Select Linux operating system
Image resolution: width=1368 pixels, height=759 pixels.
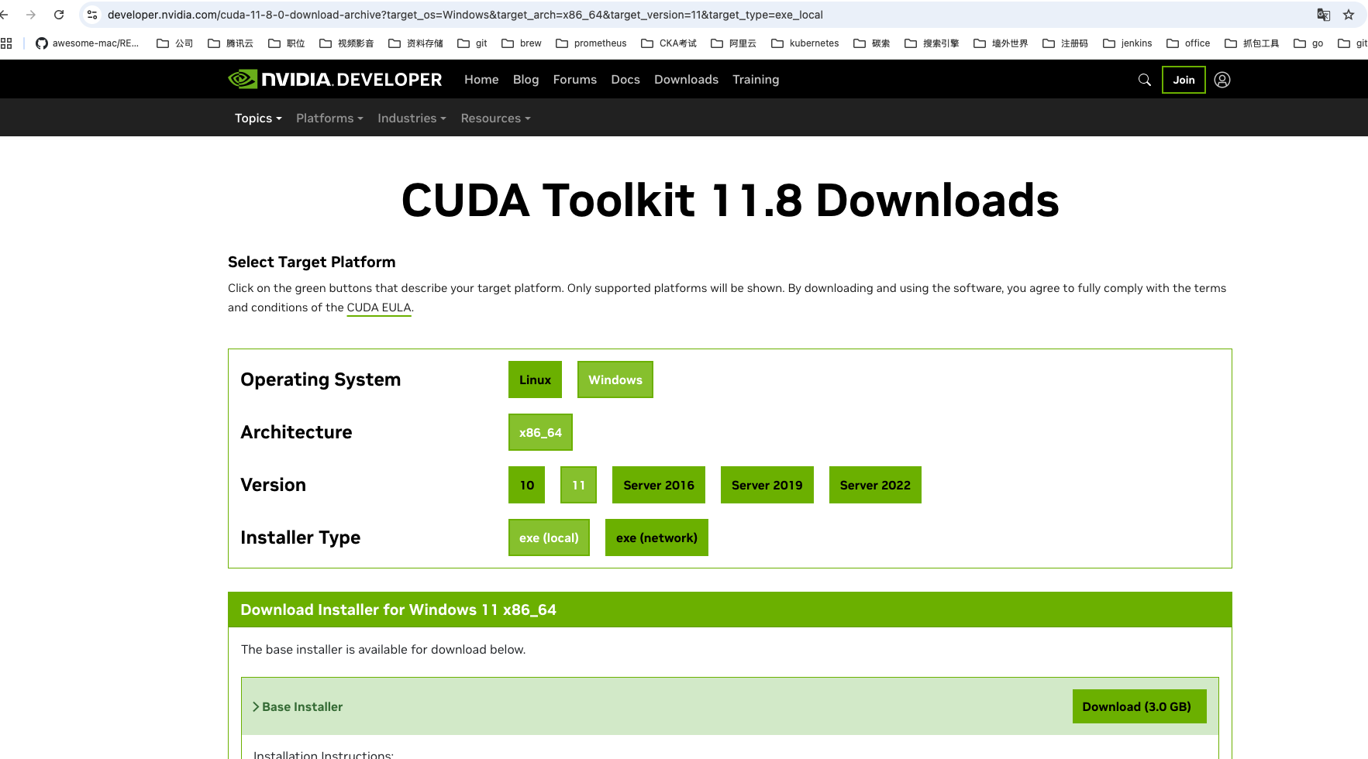click(x=535, y=379)
